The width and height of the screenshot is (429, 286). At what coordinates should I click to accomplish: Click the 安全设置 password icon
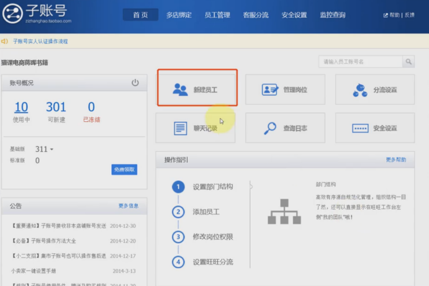click(360, 128)
